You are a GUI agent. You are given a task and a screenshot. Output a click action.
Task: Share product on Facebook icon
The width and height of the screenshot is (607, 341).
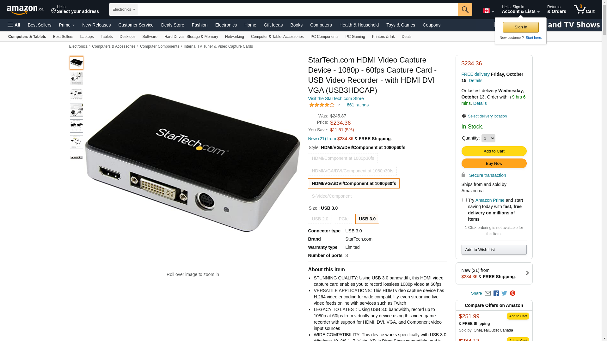[496, 293]
